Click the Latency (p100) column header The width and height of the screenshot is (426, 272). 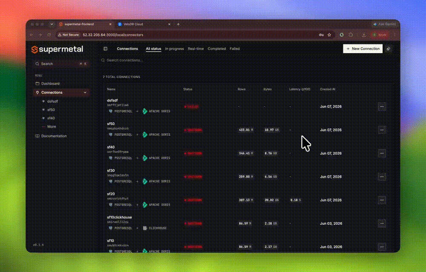pos(299,89)
